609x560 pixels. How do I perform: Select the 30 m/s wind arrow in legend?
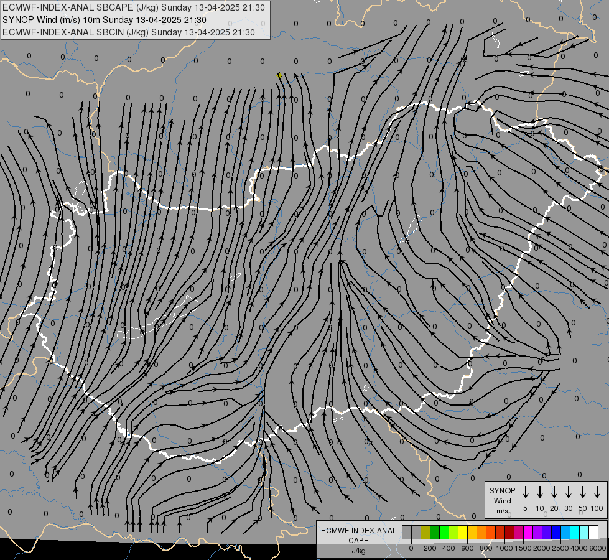568,492
